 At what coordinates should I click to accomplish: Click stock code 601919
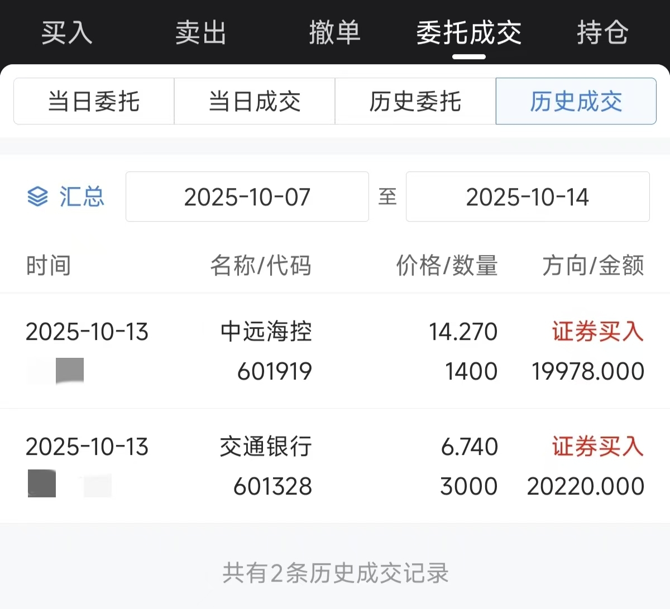(x=275, y=371)
